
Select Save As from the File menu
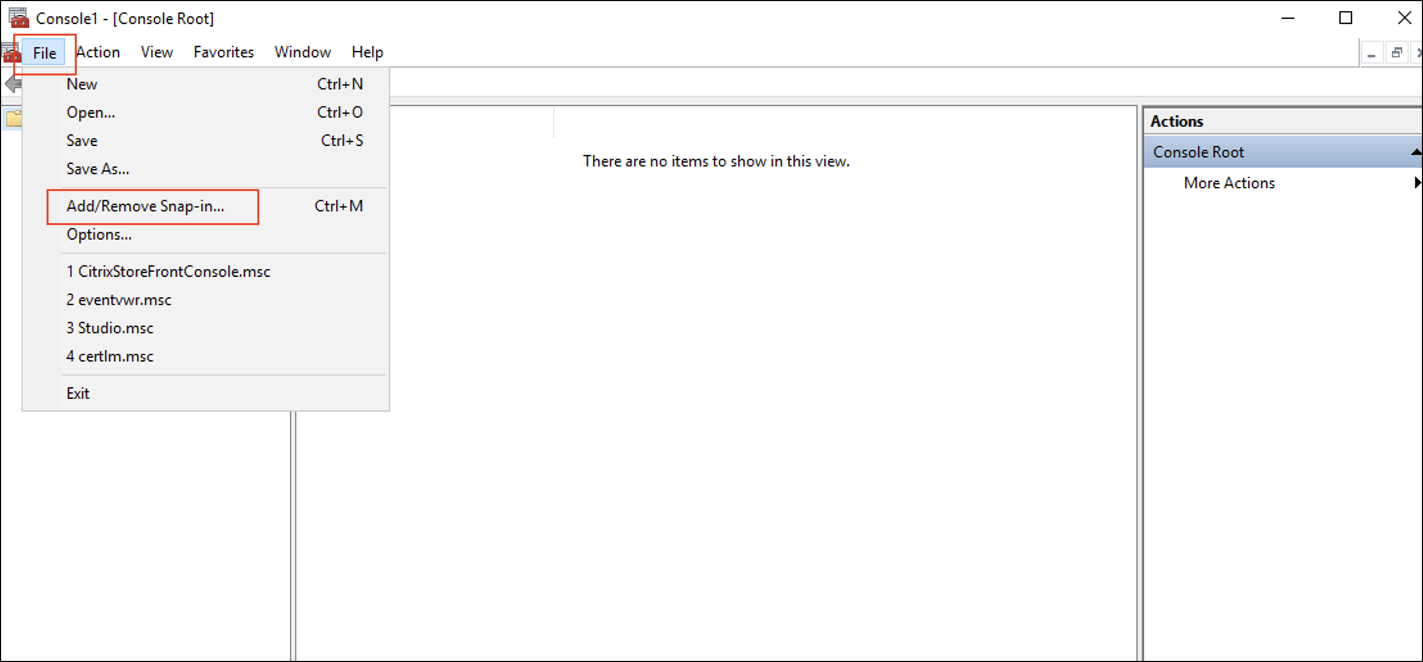[98, 169]
